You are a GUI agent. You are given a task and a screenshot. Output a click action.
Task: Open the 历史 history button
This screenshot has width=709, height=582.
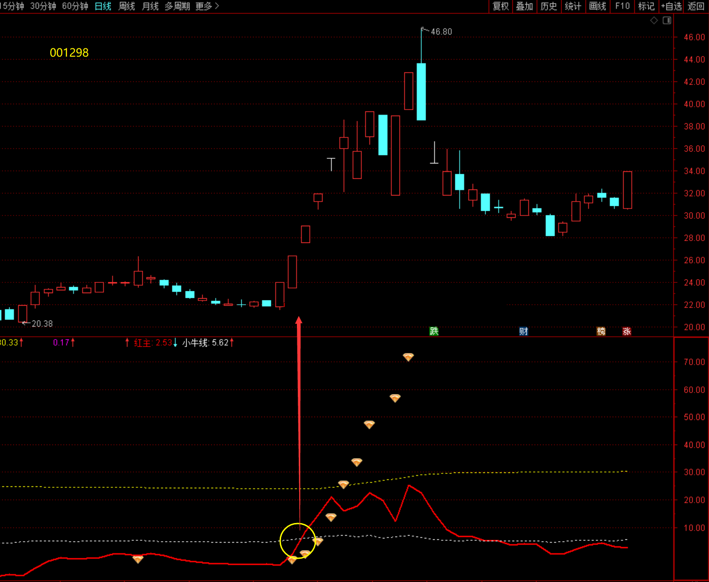549,6
